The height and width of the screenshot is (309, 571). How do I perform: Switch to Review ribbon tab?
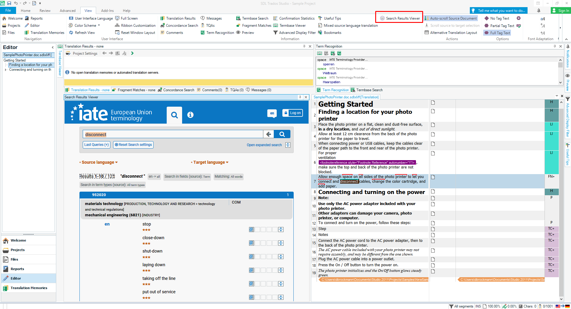(x=45, y=10)
